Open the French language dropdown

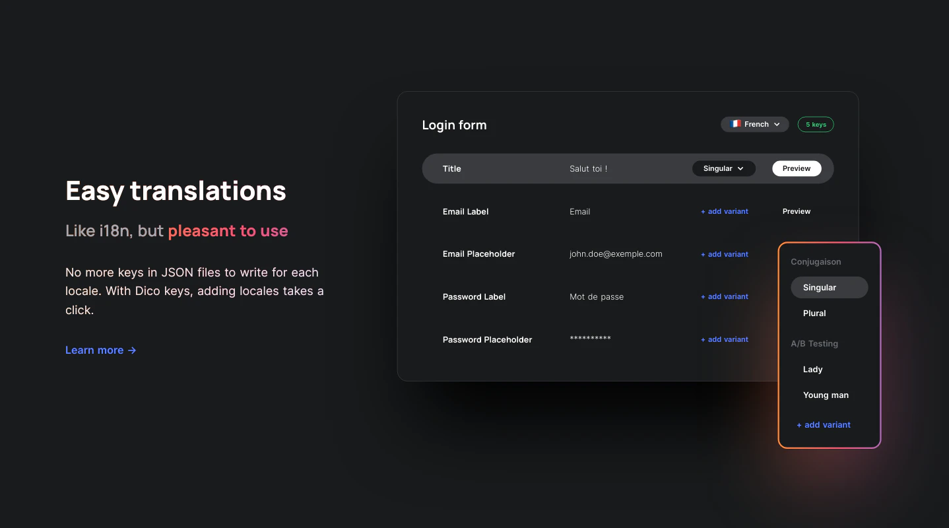click(x=754, y=124)
